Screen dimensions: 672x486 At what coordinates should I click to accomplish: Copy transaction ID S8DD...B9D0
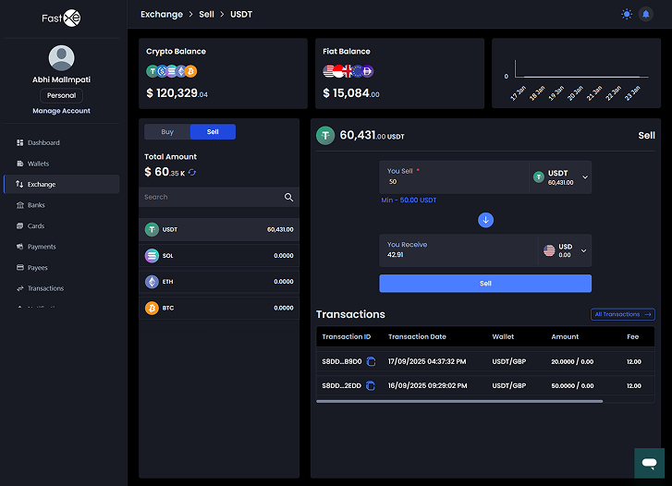click(371, 361)
